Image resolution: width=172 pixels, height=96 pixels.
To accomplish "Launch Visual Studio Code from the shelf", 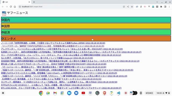I will click(x=119, y=93).
